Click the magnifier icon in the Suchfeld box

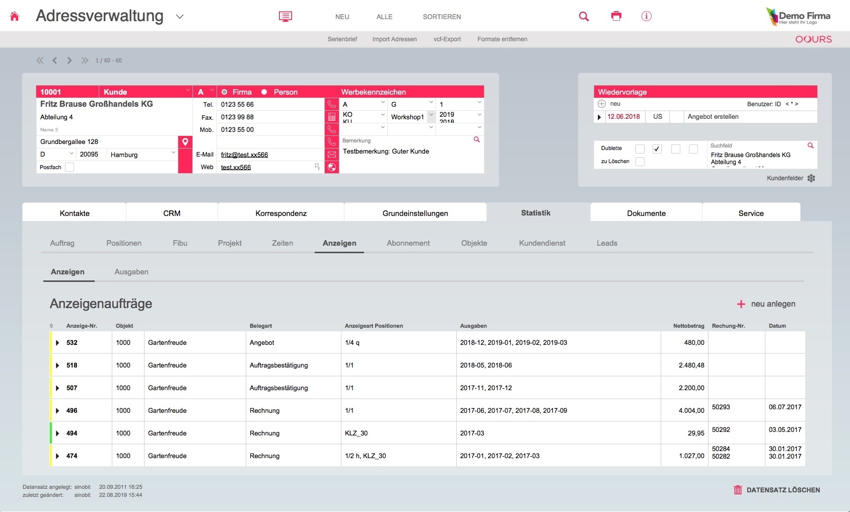810,145
